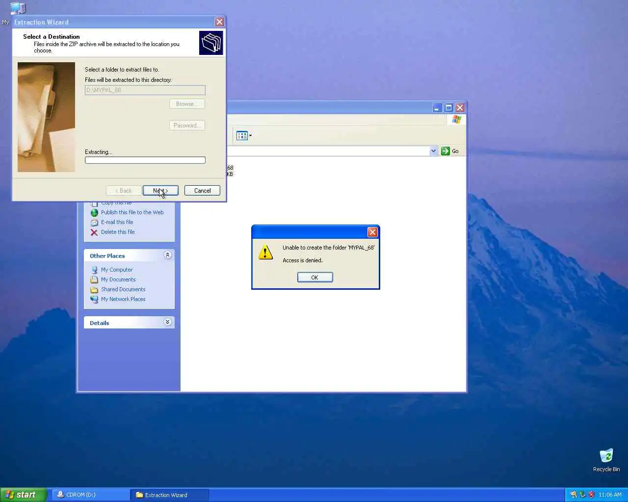Open My Documents from Other Places
The height and width of the screenshot is (502, 628).
point(118,279)
